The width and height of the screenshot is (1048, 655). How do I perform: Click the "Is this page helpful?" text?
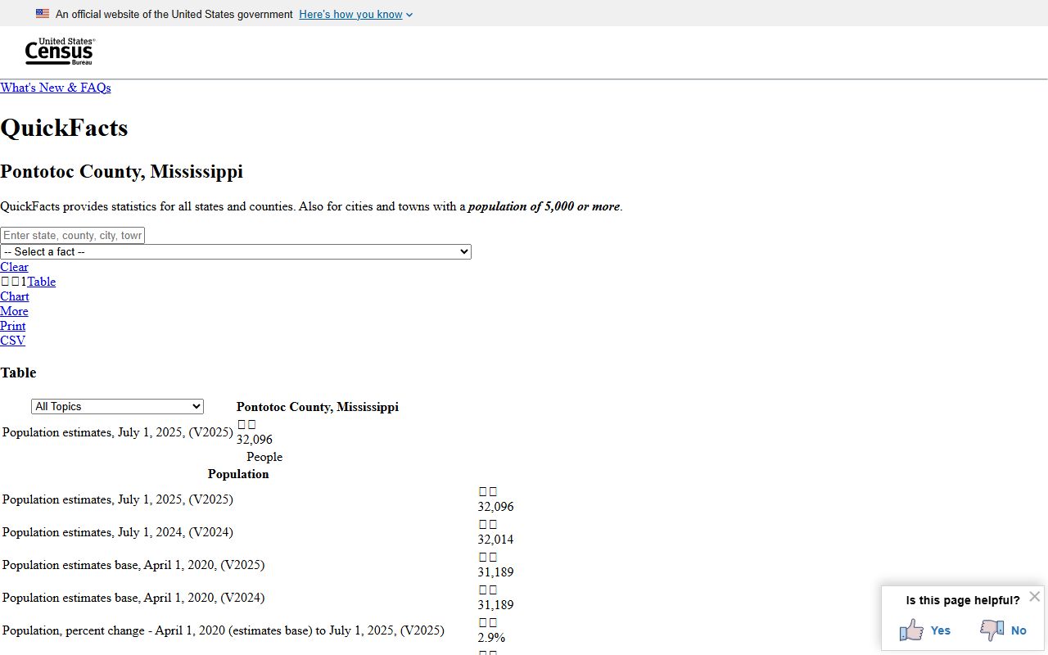(963, 600)
